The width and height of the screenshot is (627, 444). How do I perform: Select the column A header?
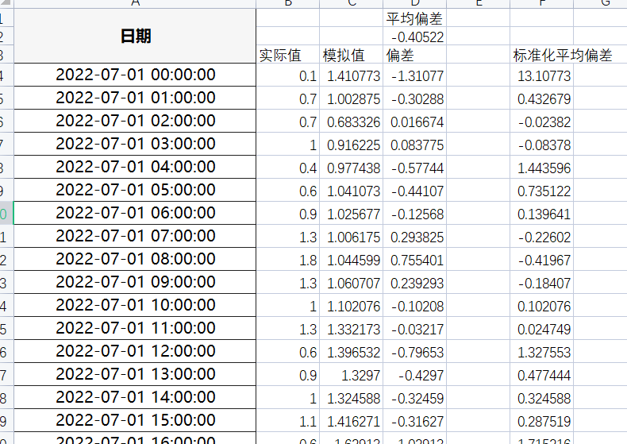coord(135,4)
